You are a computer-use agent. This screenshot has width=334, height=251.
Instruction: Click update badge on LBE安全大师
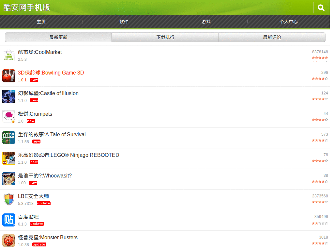[44, 203]
